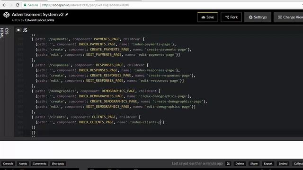This screenshot has height=170, width=303.
Task: Open JS editor settings gear icon
Action: [18, 30]
